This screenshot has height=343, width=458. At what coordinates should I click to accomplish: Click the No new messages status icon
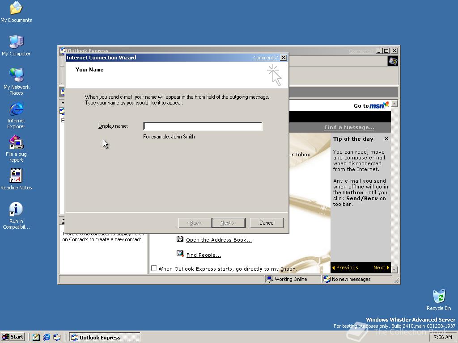327,279
